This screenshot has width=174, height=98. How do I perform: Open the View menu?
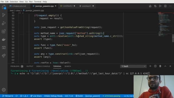(x=21, y=2)
